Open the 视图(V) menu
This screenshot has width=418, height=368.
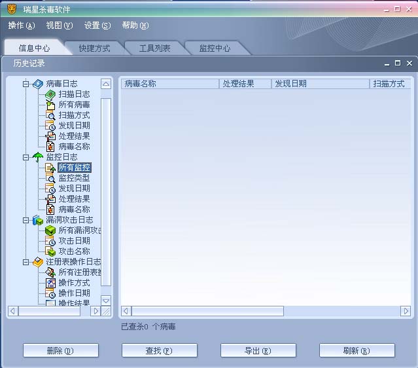(60, 26)
